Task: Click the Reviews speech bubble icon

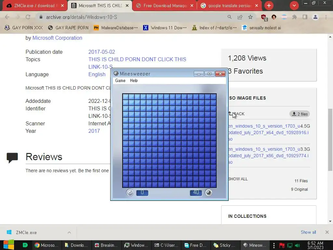Action: point(12,158)
